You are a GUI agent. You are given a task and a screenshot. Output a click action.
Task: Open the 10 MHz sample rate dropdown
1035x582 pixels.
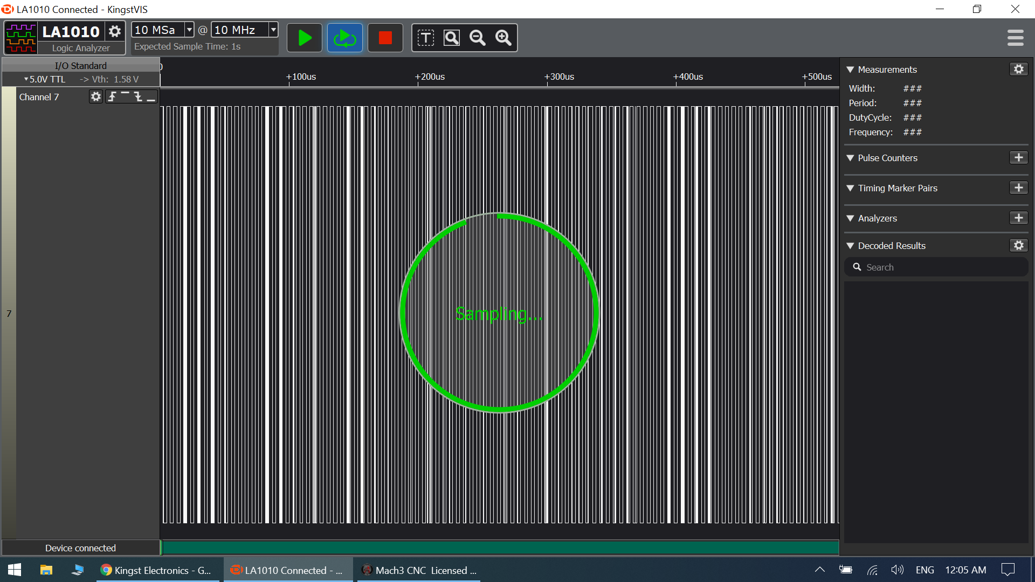[x=273, y=30]
